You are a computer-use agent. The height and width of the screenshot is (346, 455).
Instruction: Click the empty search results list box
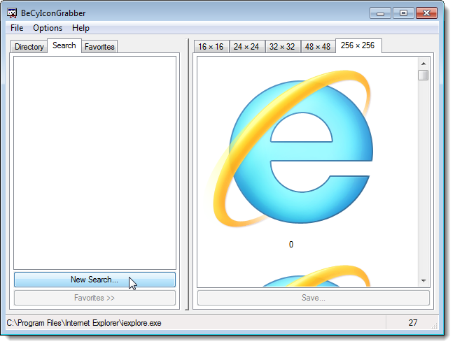pos(94,163)
